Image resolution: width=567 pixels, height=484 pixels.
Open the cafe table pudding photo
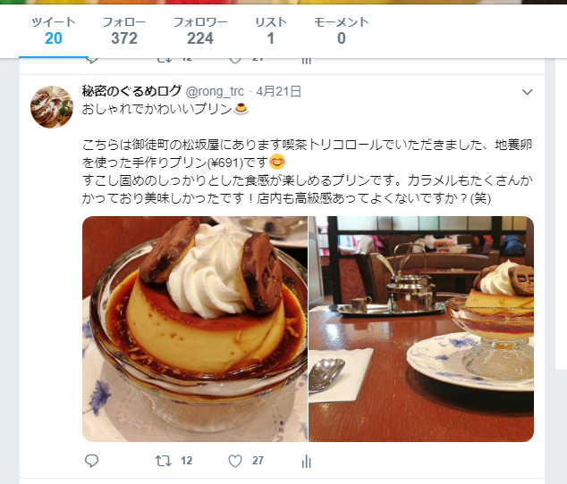pyautogui.click(x=421, y=329)
